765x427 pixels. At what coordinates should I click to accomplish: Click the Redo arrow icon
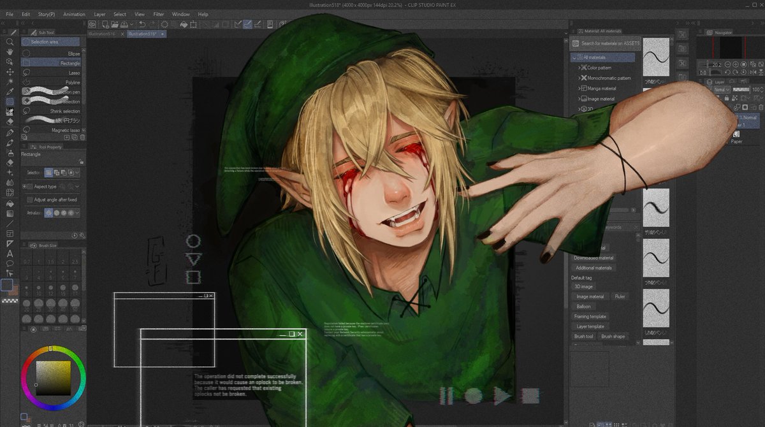tap(152, 25)
